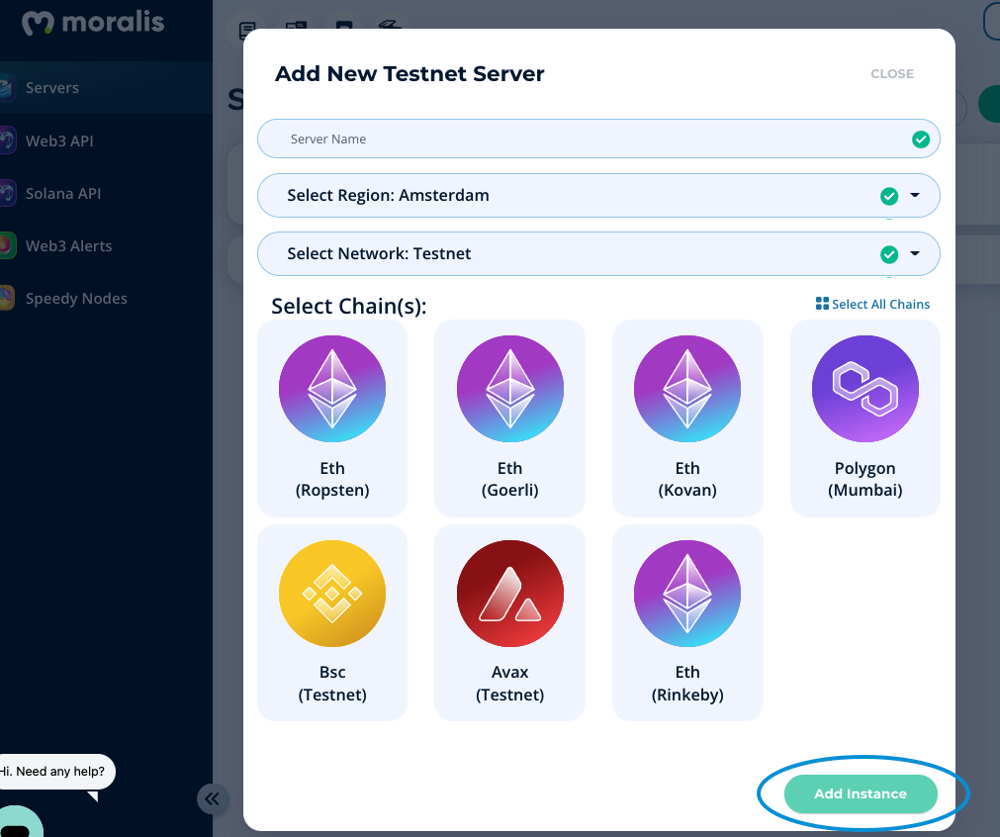Open Servers in sidebar
This screenshot has height=837, width=1000.
coord(106,87)
